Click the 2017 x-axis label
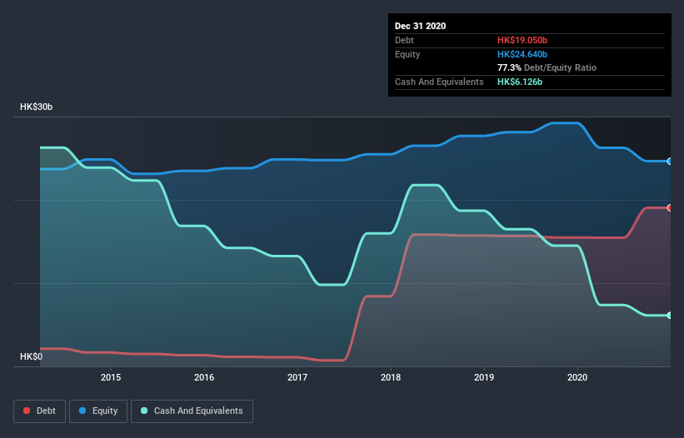This screenshot has width=684, height=438. (x=297, y=377)
